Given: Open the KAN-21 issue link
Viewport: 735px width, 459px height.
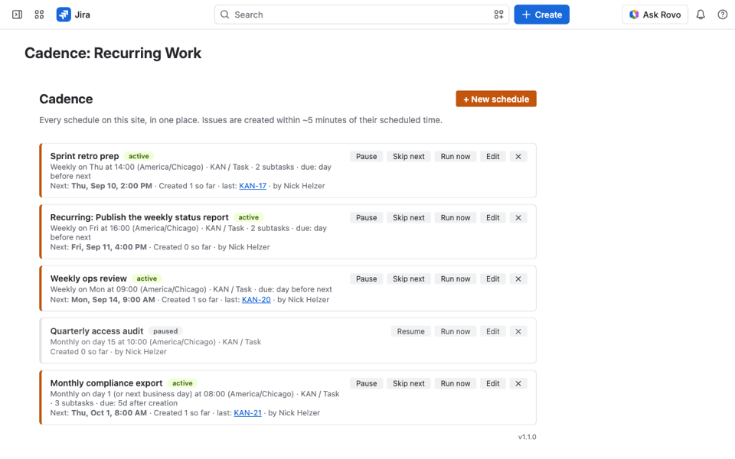Looking at the screenshot, I should coord(247,413).
